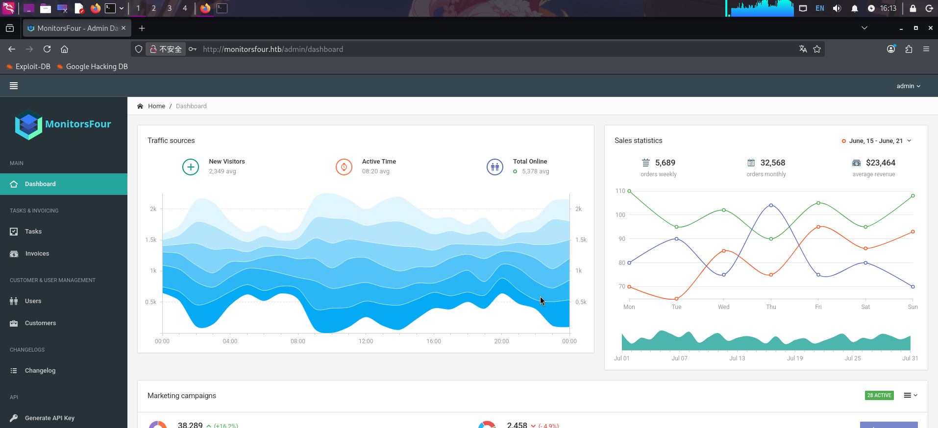
Task: Click the MonitorsFour logo
Action: [63, 124]
